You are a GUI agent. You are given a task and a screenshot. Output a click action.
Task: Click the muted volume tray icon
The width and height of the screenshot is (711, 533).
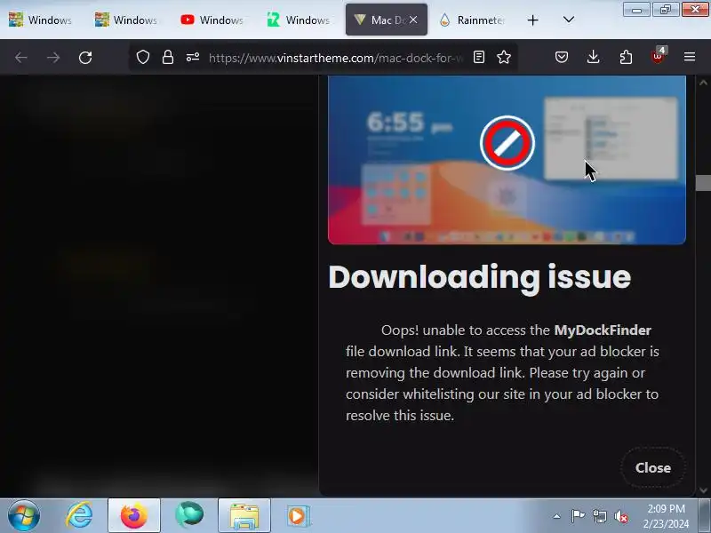[621, 516]
